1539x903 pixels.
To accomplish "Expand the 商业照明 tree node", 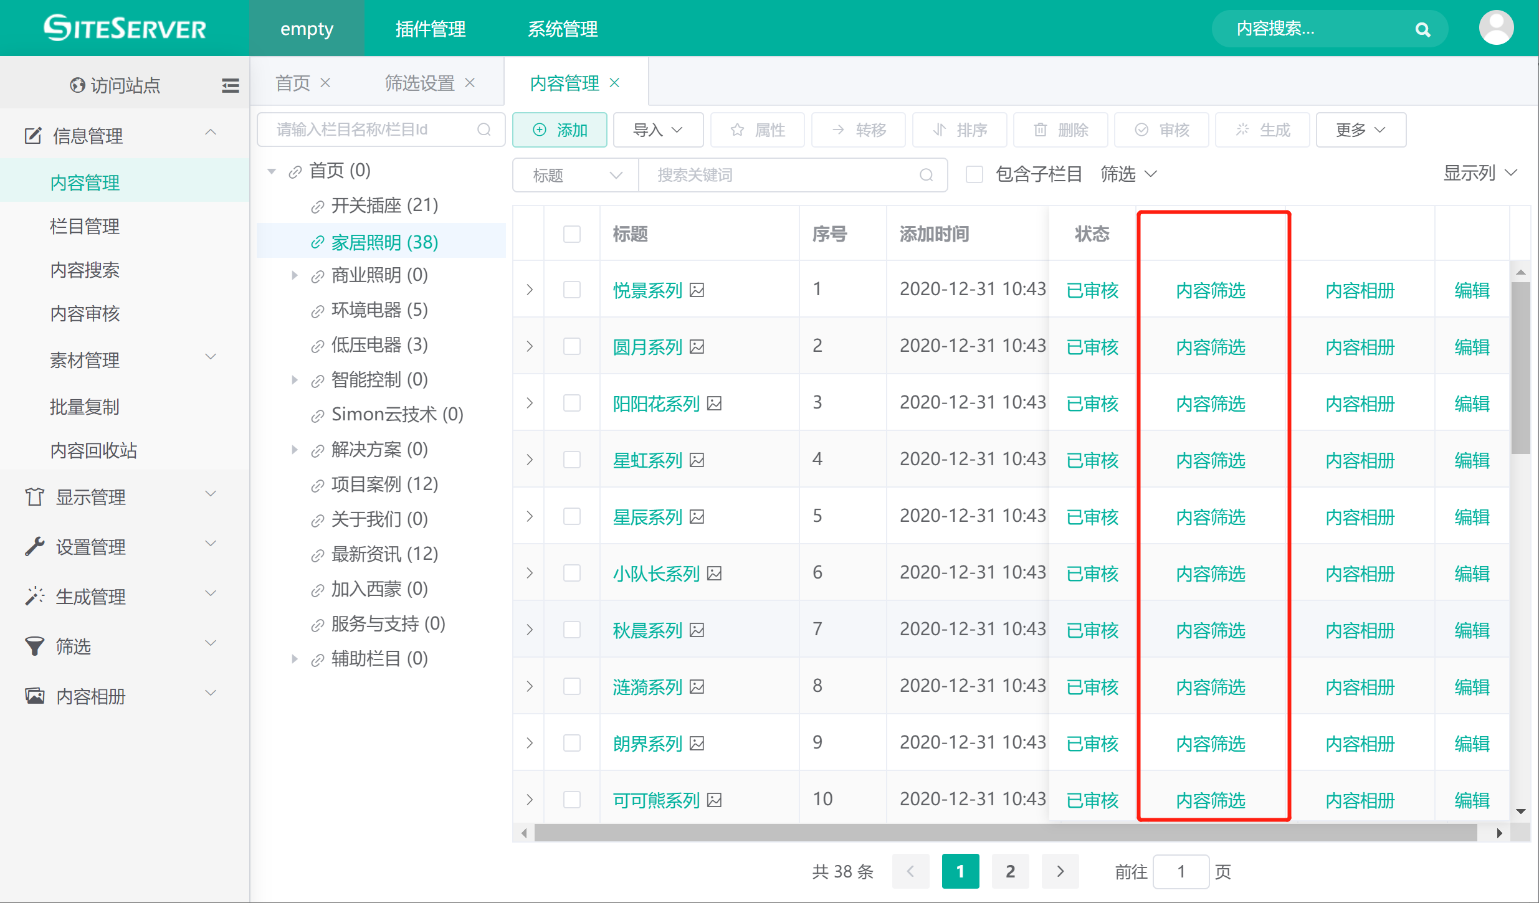I will coord(295,275).
